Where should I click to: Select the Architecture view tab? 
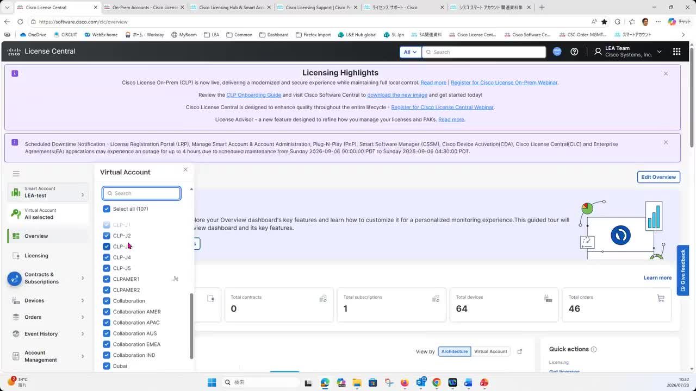[455, 351]
